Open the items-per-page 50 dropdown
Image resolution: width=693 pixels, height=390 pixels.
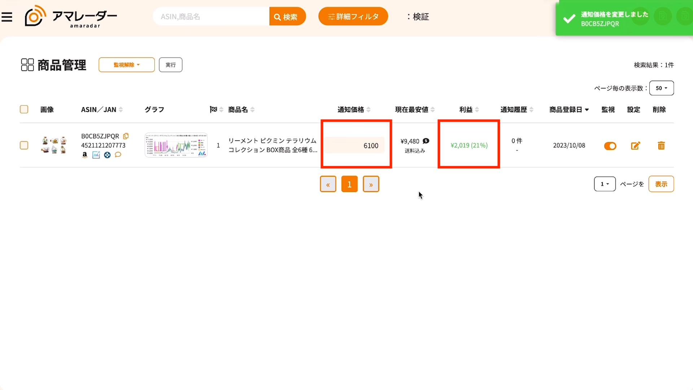(x=661, y=88)
